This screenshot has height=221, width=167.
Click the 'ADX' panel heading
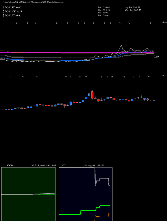63,165
